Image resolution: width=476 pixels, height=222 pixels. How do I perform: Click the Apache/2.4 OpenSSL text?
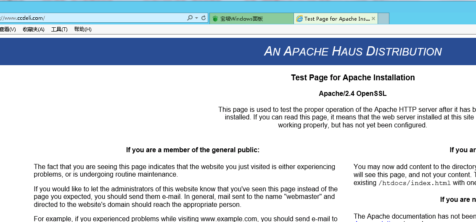tap(353, 93)
